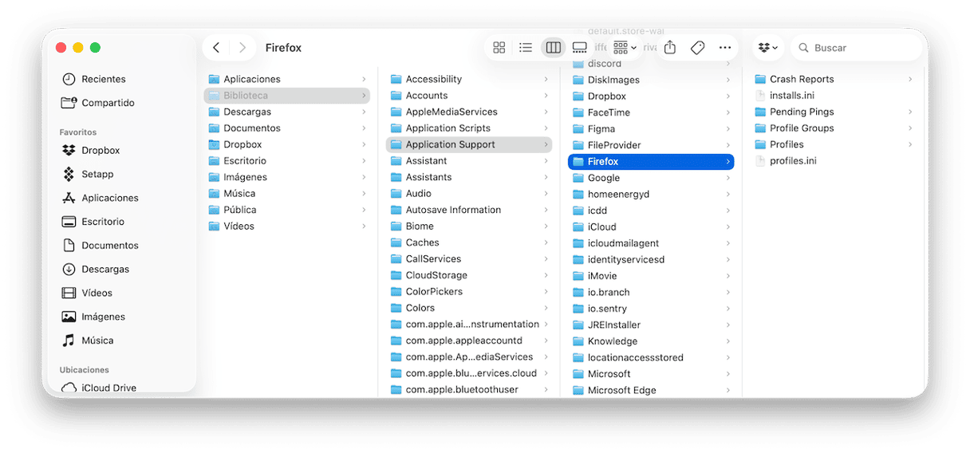Select the Aplicaciones folder in first column

[x=287, y=79]
